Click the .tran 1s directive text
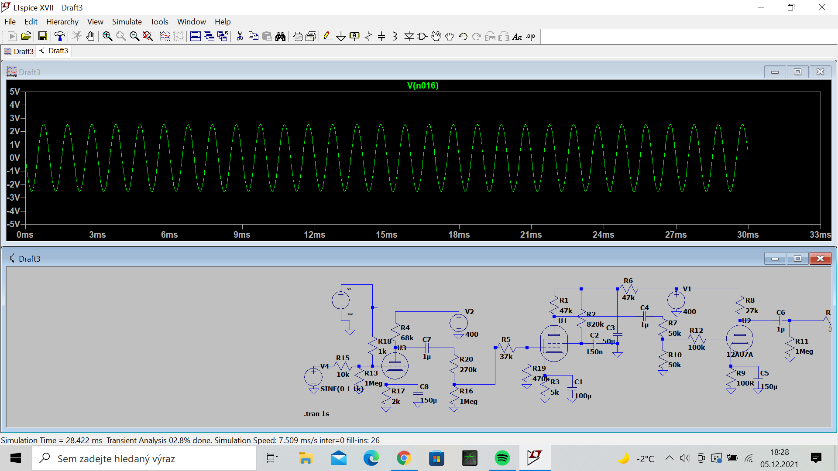This screenshot has width=838, height=471. tap(316, 413)
